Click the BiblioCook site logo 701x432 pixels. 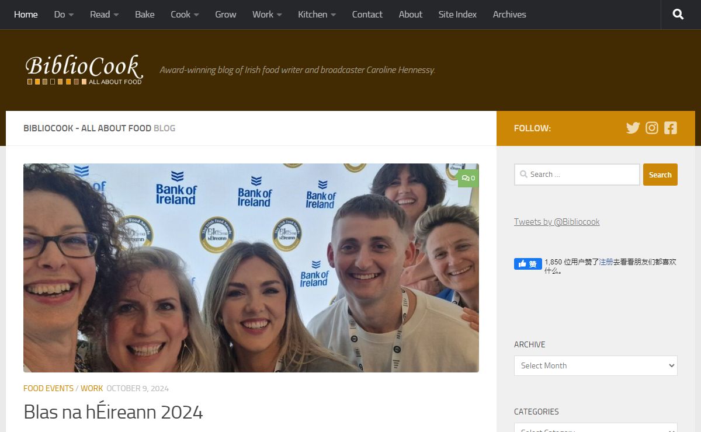(84, 69)
